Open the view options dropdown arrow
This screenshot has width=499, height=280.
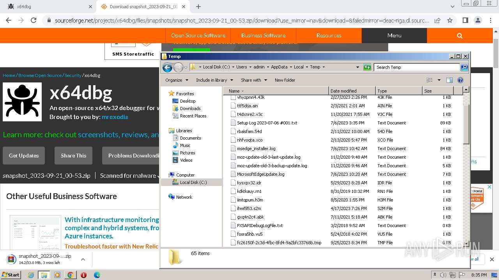pyautogui.click(x=439, y=80)
